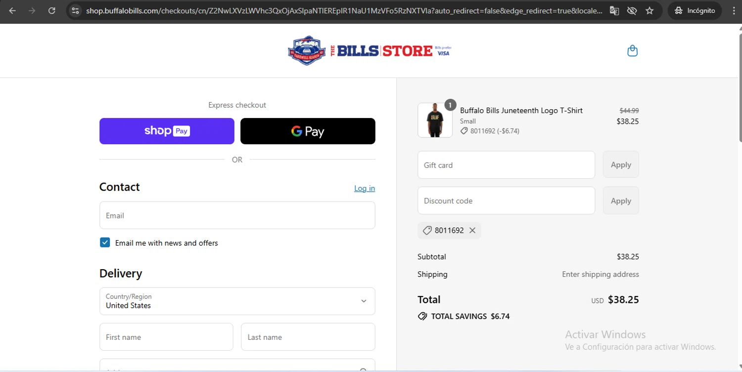742x372 pixels.
Task: Click the crossed-out price $44.99
Action: [x=629, y=111]
